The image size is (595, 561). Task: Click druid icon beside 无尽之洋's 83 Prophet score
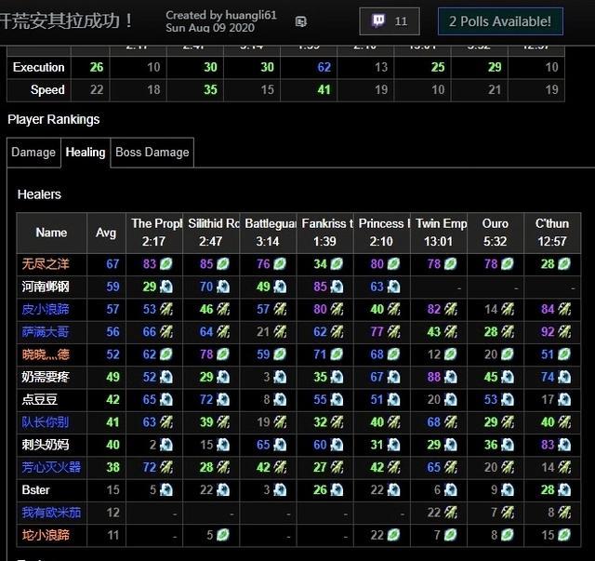pos(166,264)
